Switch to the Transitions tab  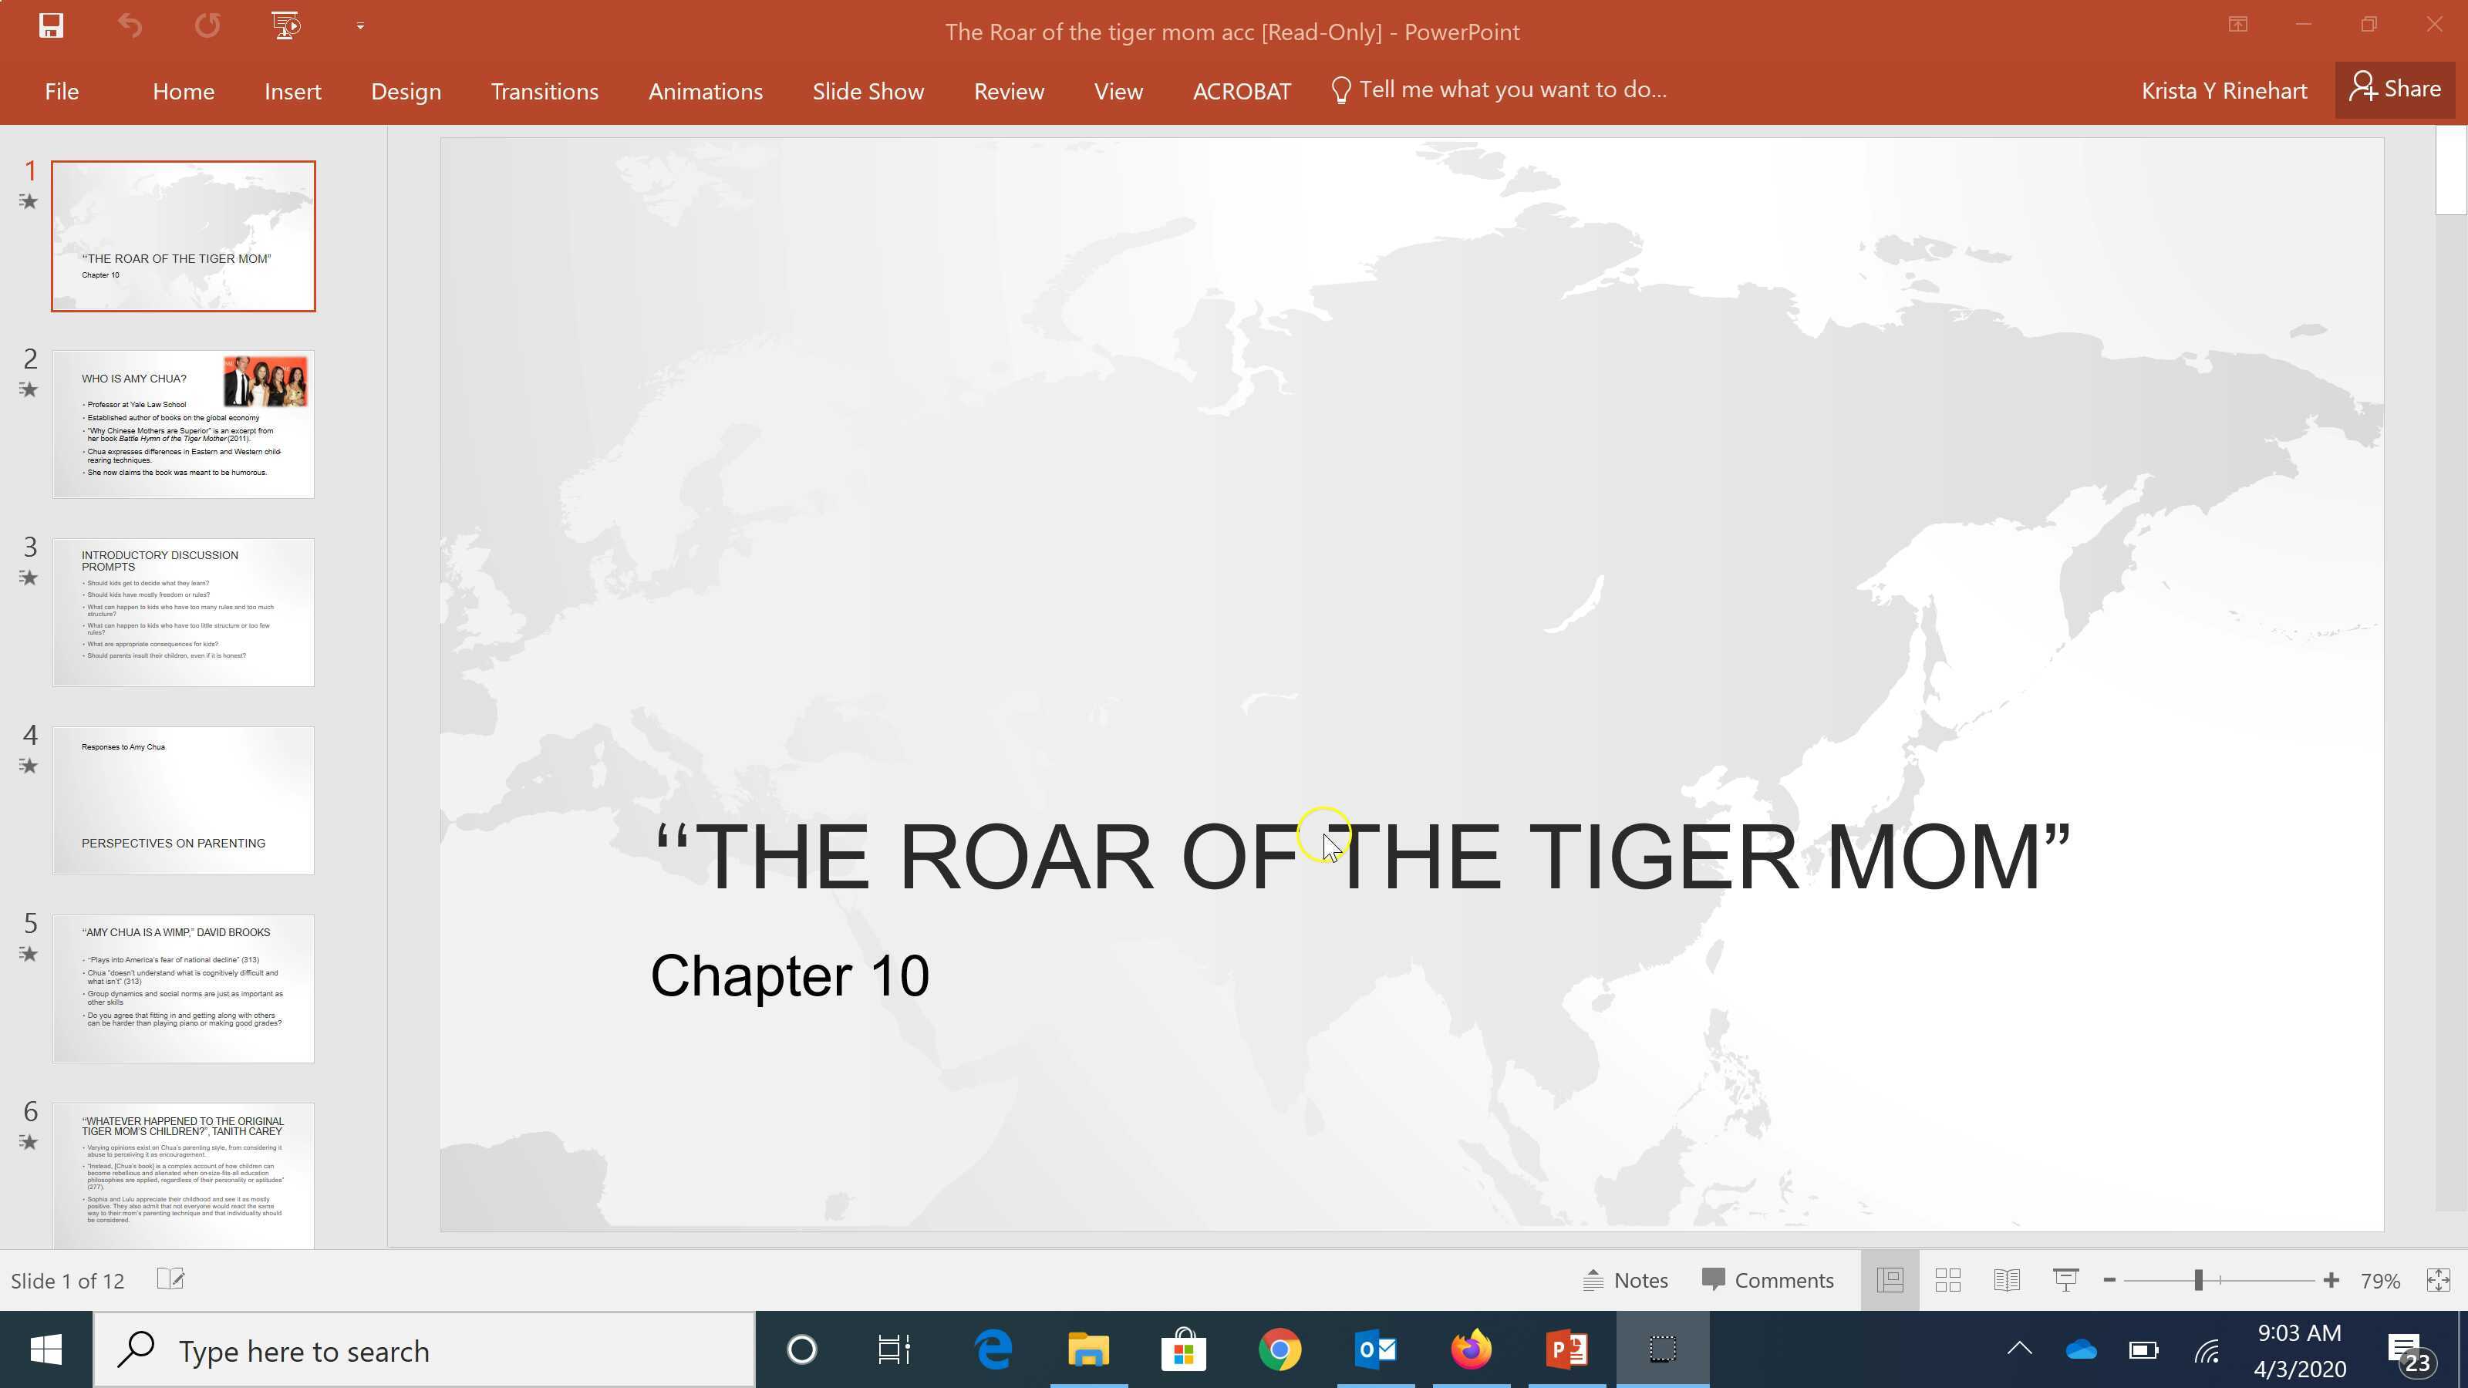coord(545,91)
